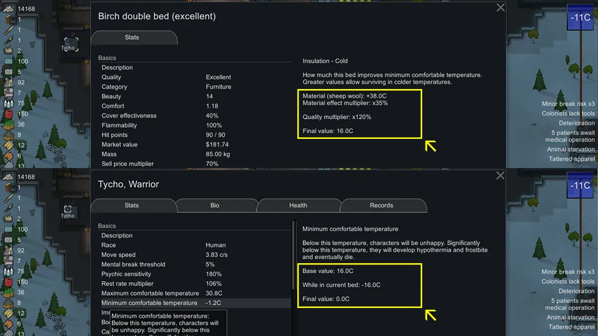Switch to the Records tab
This screenshot has height=336, width=598.
(x=381, y=206)
